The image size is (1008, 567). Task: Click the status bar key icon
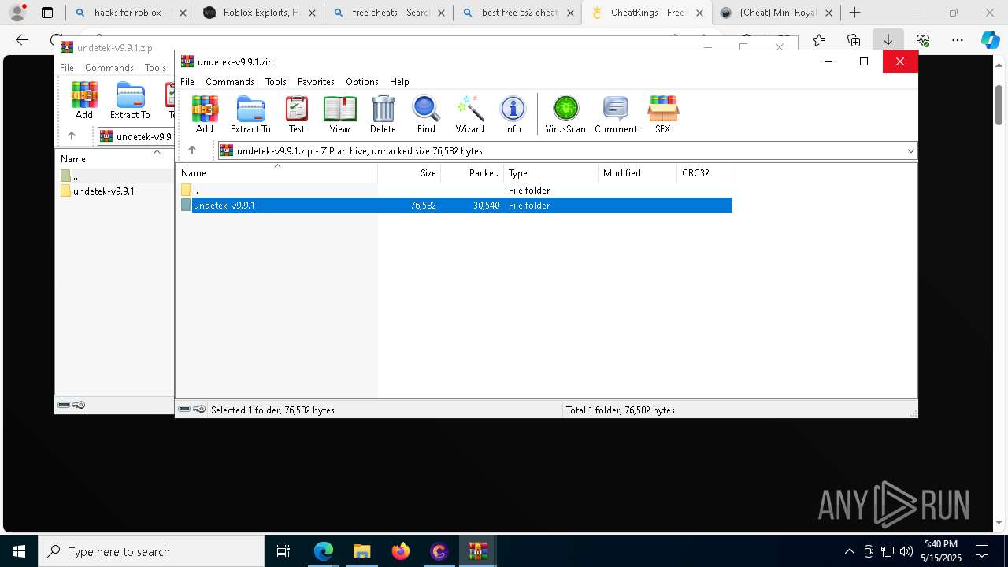(x=199, y=409)
